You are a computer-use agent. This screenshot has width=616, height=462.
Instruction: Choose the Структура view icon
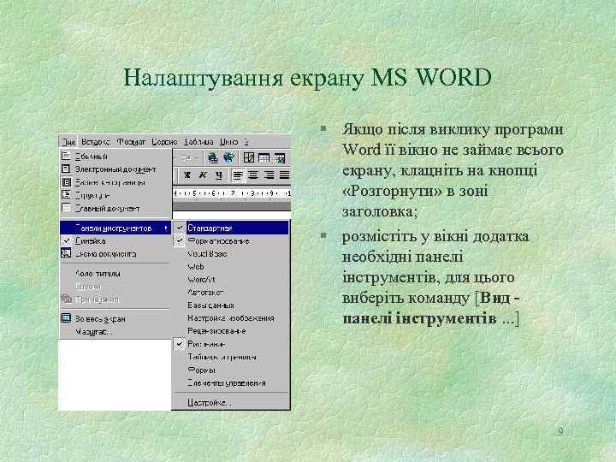[66, 195]
